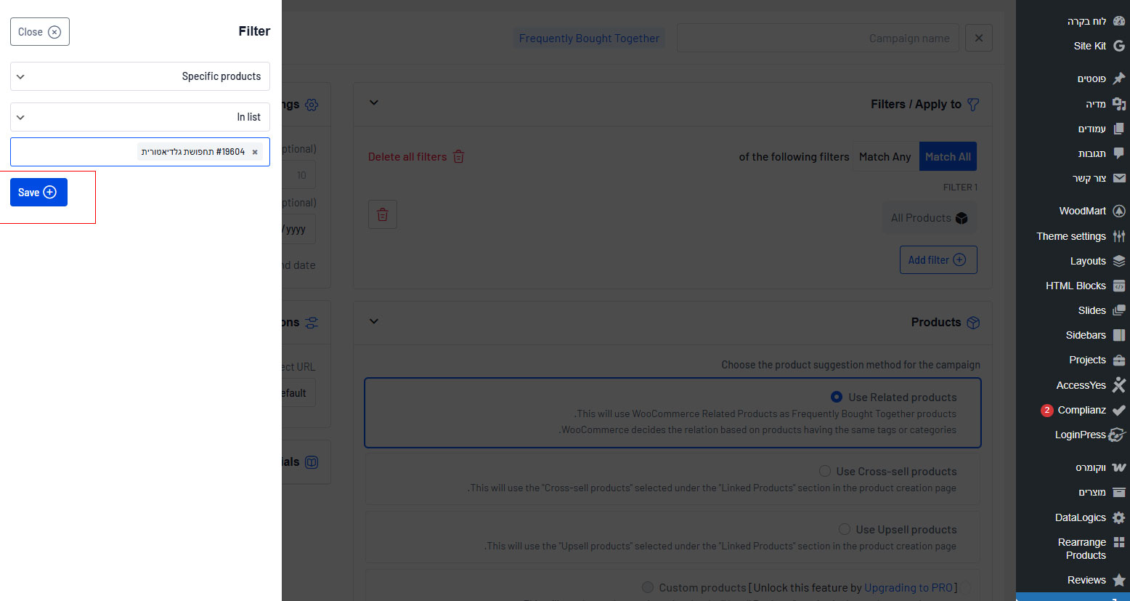
Task: Select the Use Related products radio
Action: point(837,397)
